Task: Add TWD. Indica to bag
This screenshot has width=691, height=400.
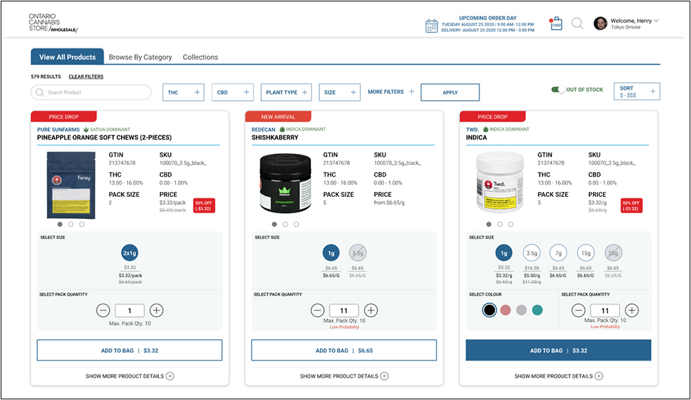Action: coord(558,350)
